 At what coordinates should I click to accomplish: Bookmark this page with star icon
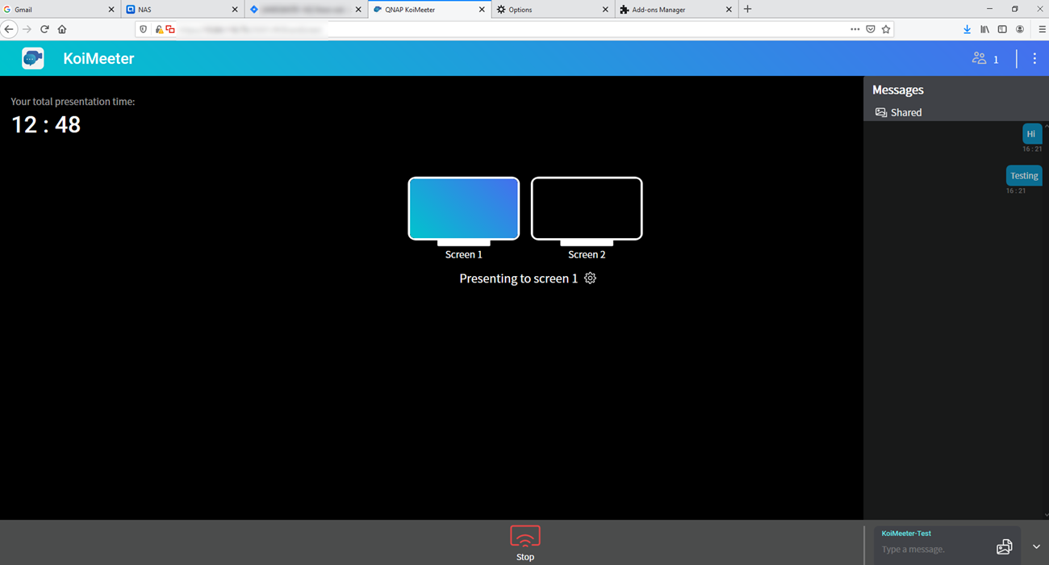[x=886, y=29]
